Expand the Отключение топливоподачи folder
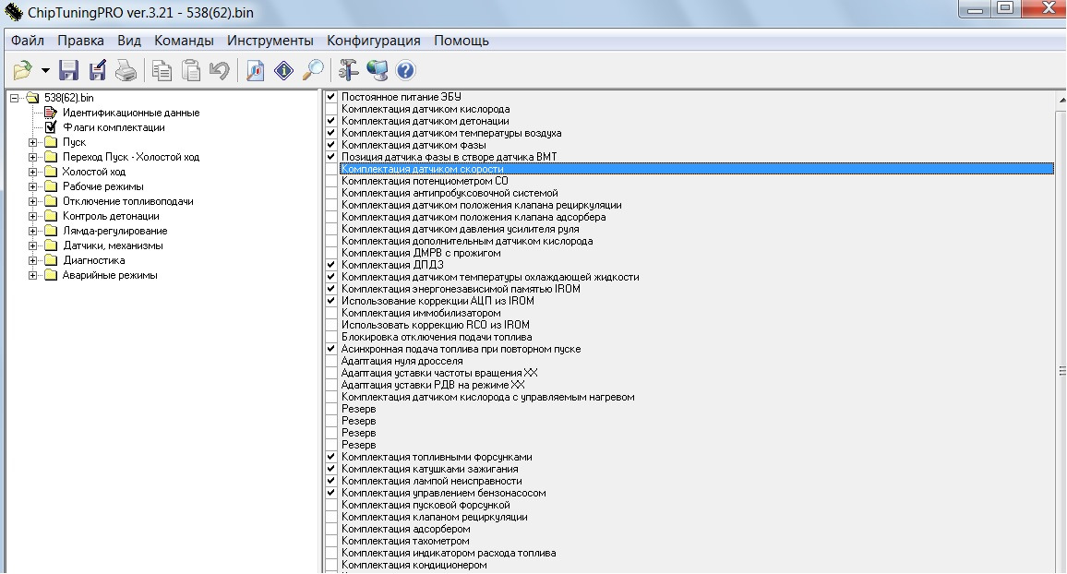 click(32, 201)
